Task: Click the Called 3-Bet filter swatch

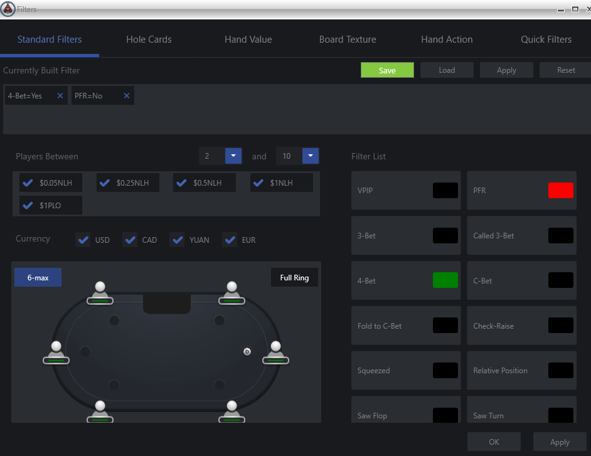Action: (561, 236)
